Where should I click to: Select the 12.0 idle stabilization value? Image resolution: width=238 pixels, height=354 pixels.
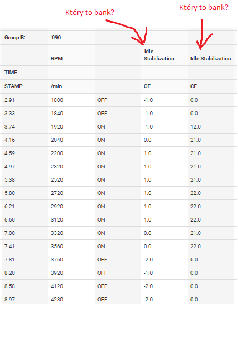(x=195, y=127)
